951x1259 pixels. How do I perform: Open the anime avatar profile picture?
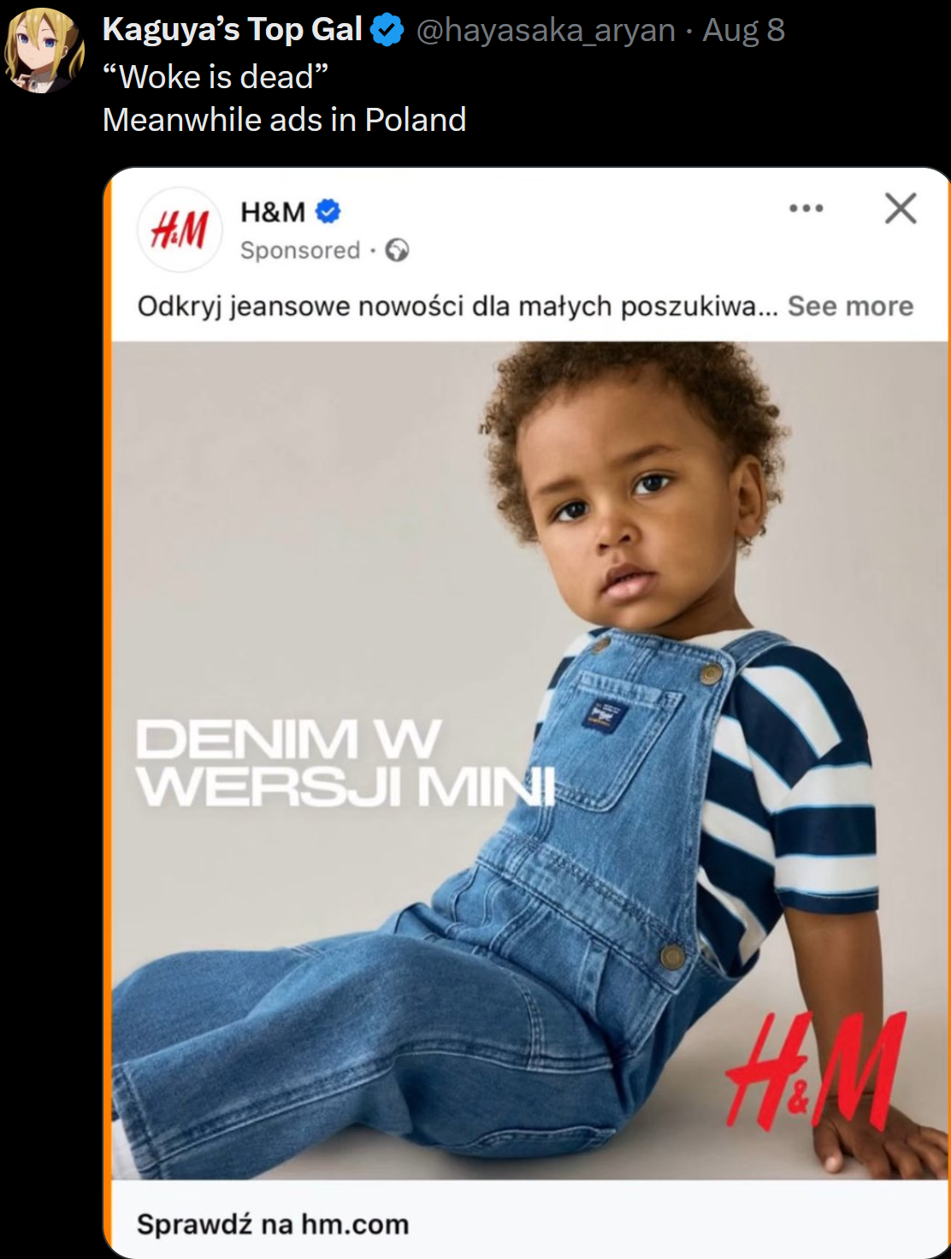coord(44,50)
